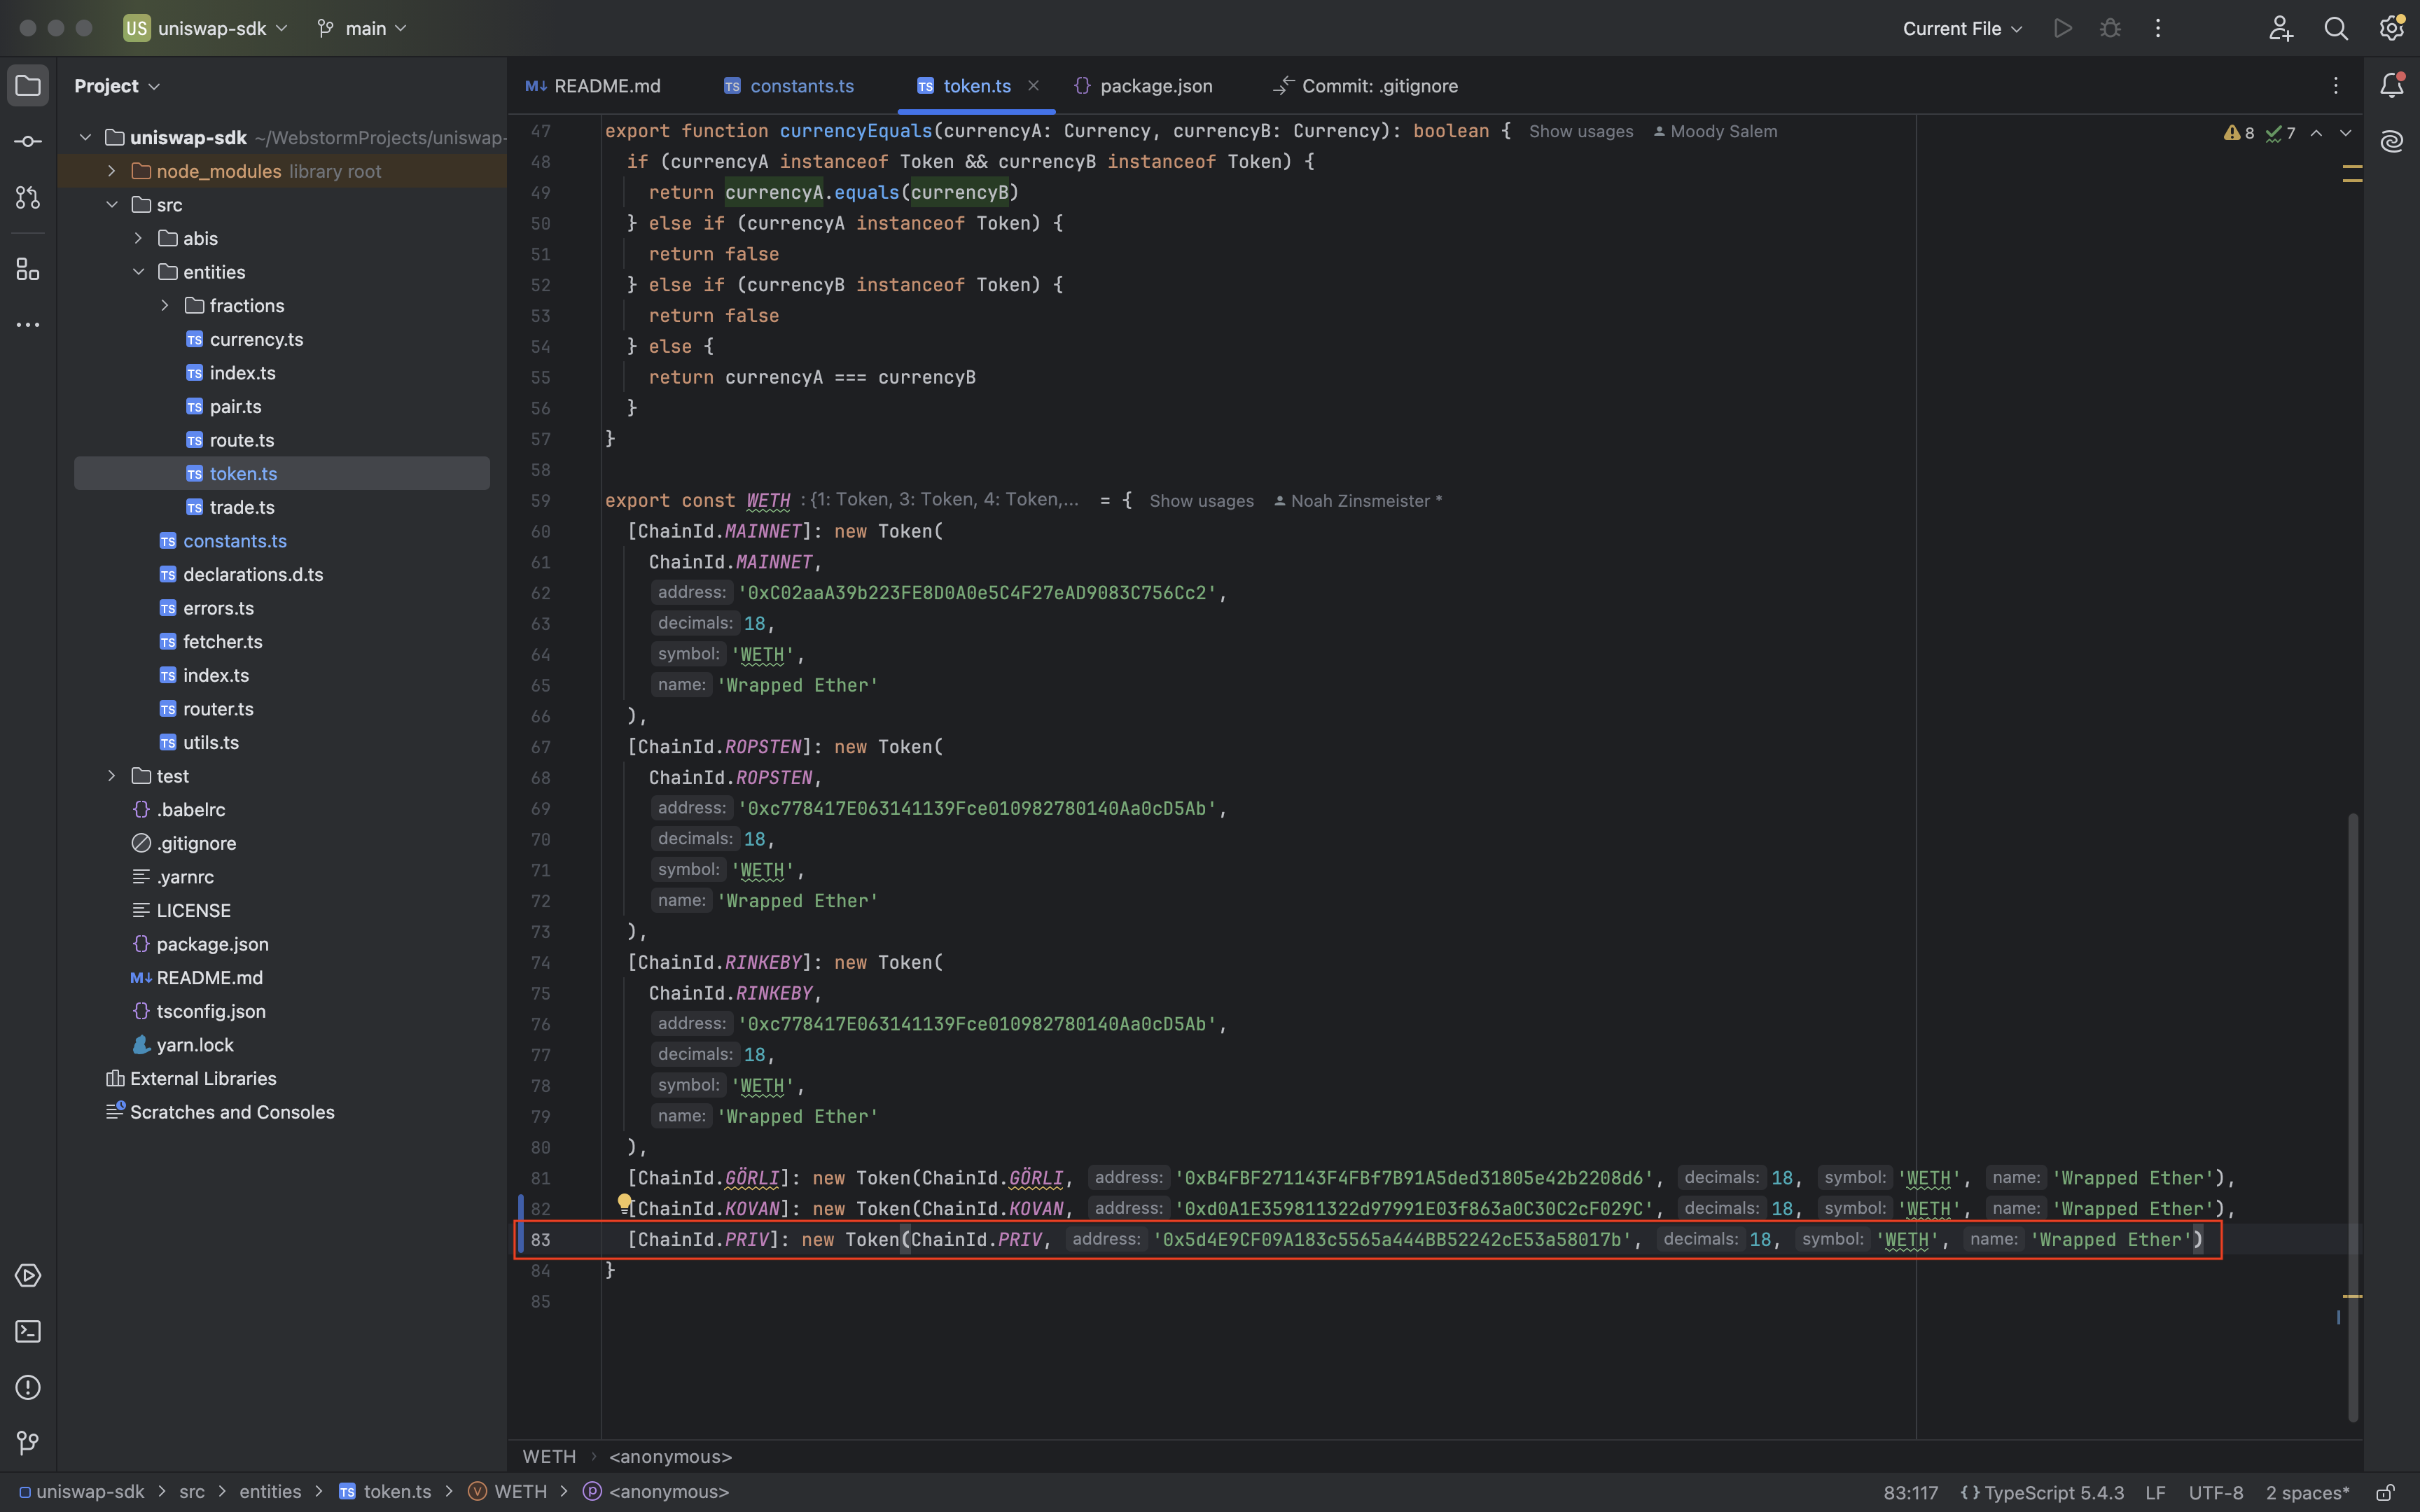Open the Terminal tool window icon

coord(28,1332)
